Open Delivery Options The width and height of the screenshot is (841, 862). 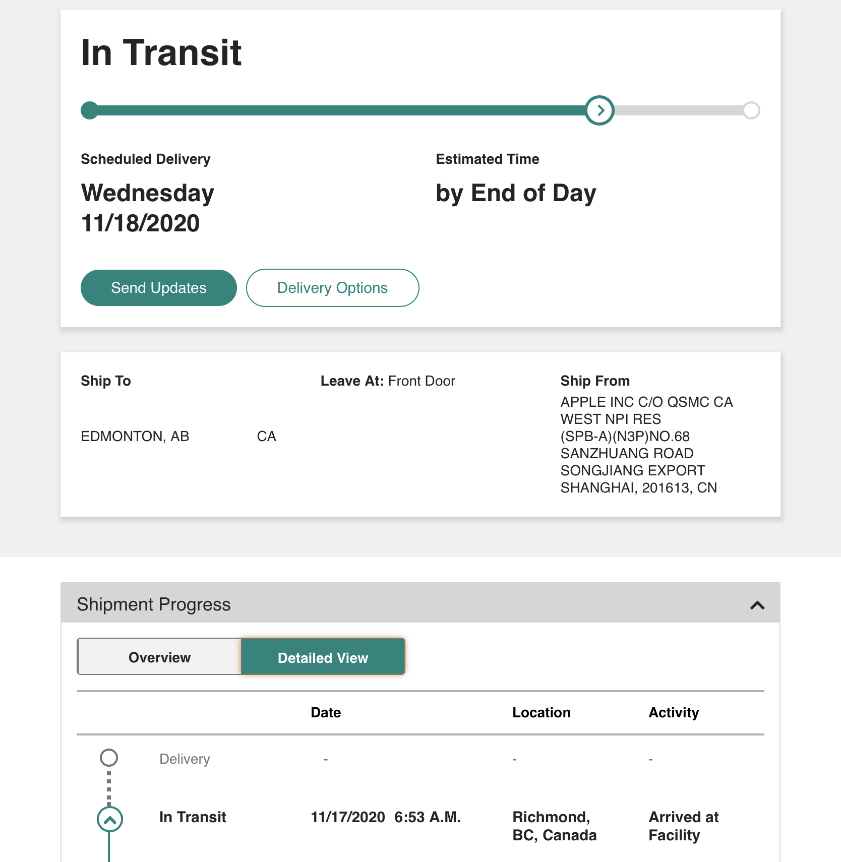point(333,288)
